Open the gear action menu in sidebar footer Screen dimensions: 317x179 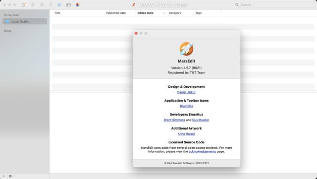(x=11, y=176)
